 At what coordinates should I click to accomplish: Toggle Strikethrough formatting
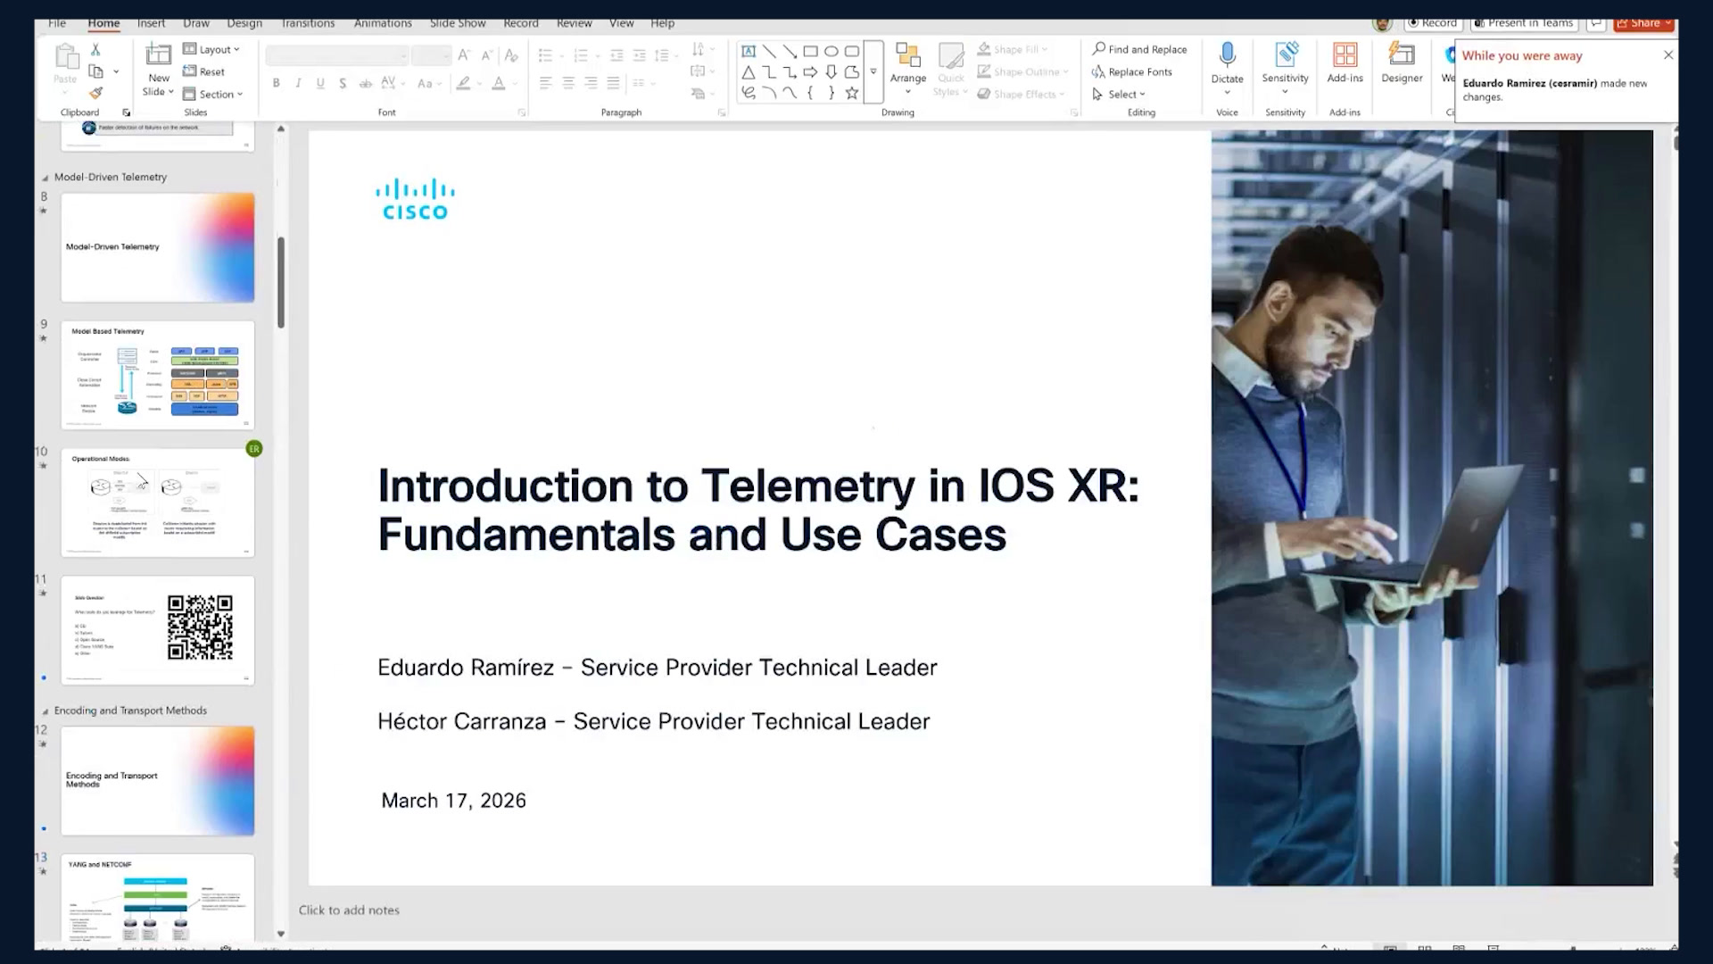click(365, 83)
